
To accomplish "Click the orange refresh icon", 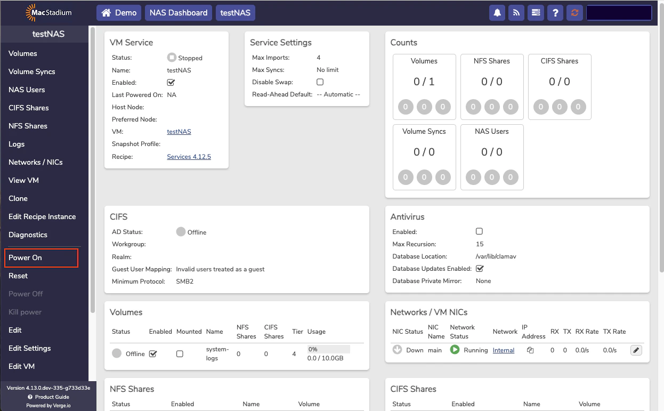I will coord(574,13).
